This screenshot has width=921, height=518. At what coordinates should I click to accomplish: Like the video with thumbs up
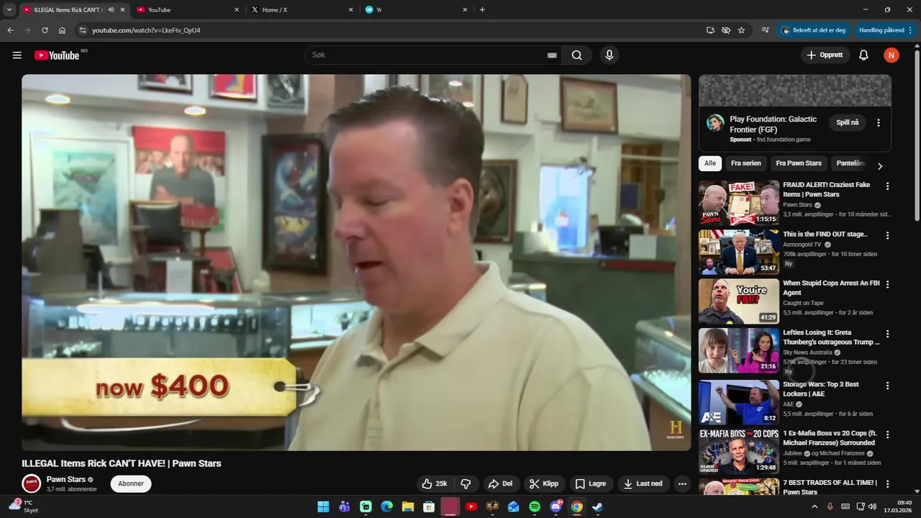click(x=435, y=483)
